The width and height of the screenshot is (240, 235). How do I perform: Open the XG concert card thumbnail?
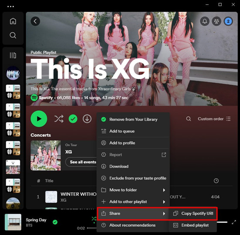[46, 156]
